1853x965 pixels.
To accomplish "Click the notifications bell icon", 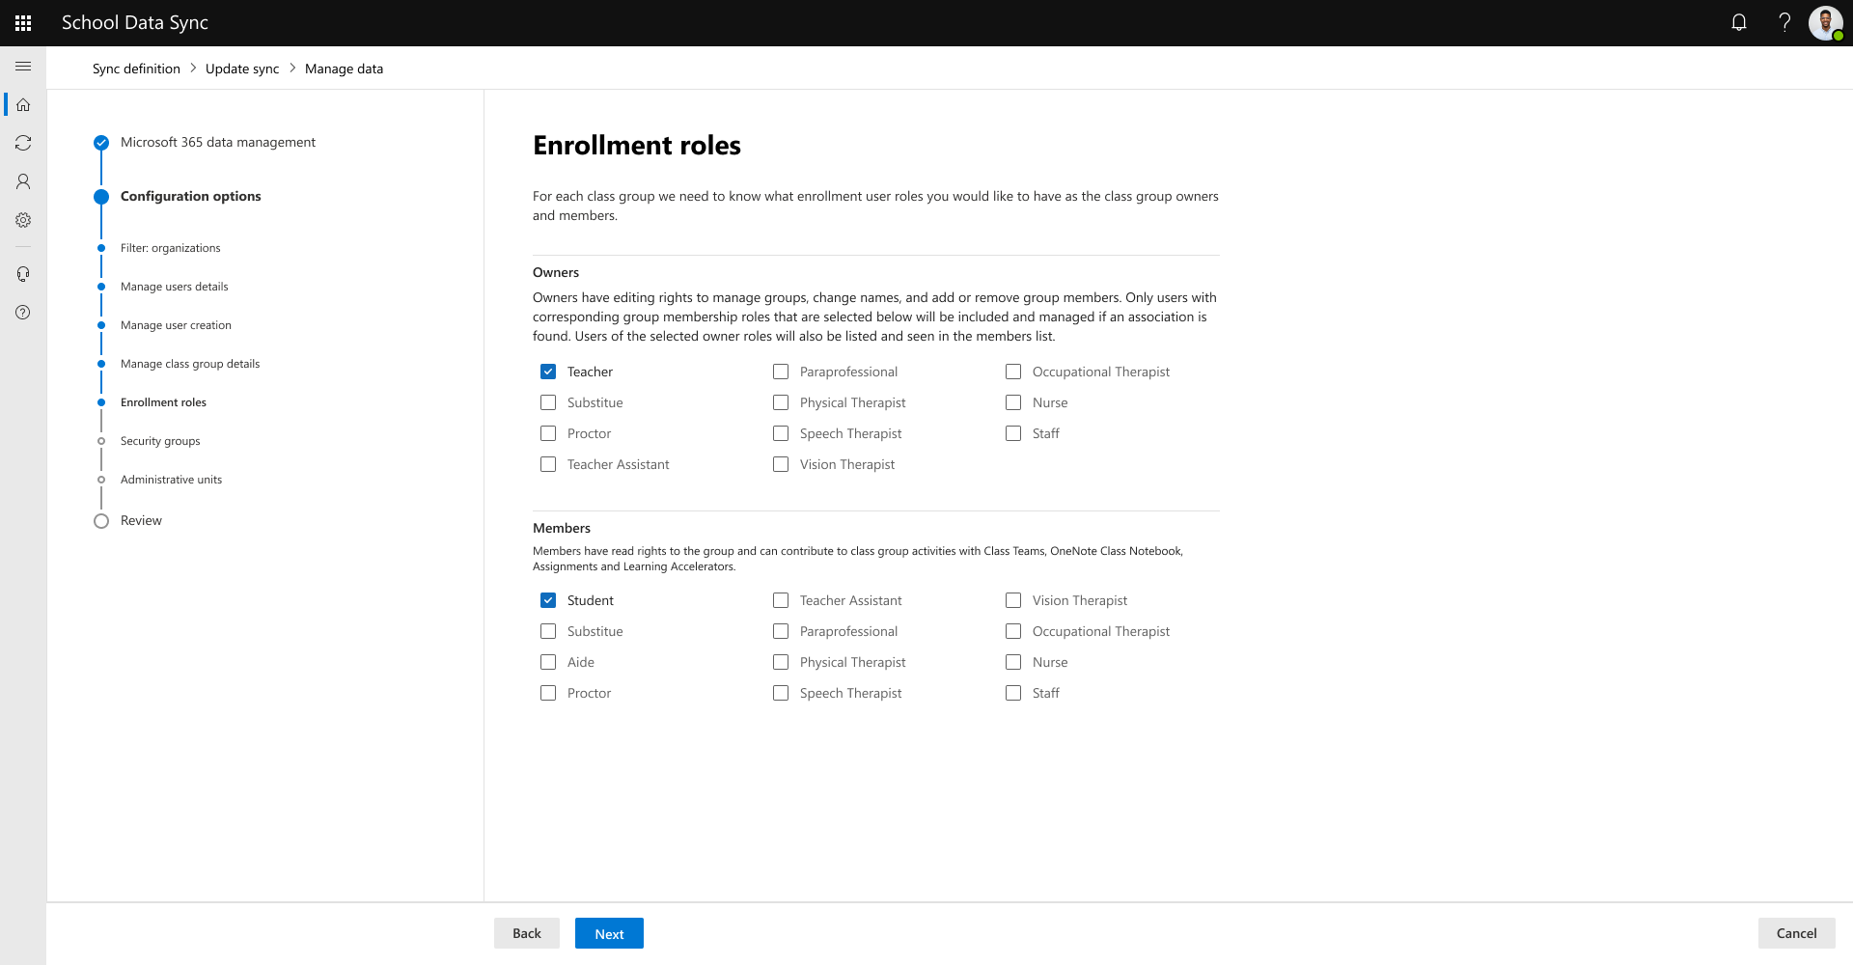I will point(1739,22).
